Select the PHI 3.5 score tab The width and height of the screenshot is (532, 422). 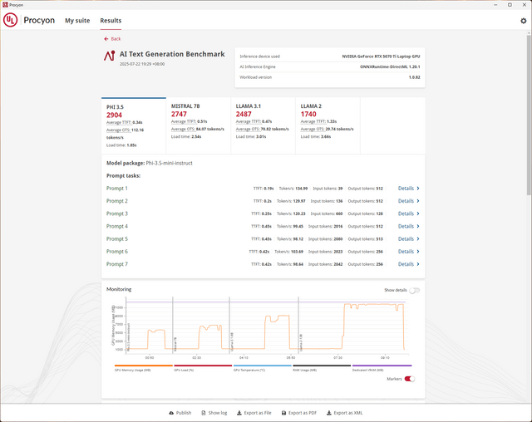[x=134, y=125]
